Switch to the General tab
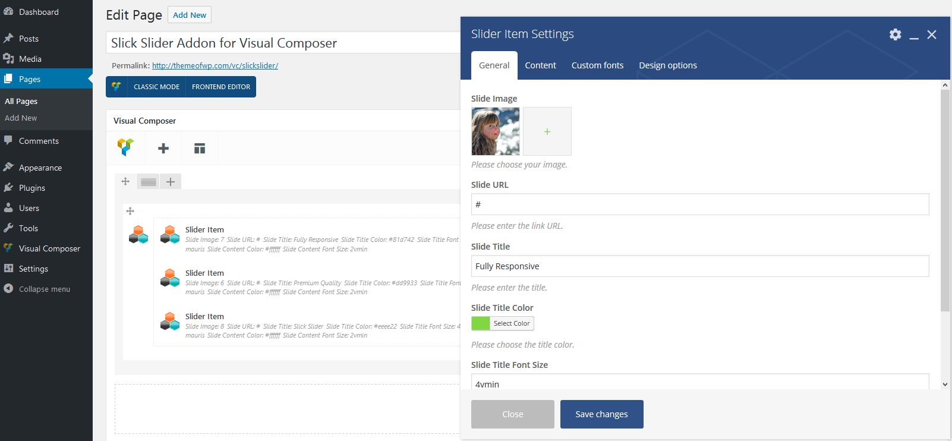This screenshot has height=441, width=952. point(494,65)
